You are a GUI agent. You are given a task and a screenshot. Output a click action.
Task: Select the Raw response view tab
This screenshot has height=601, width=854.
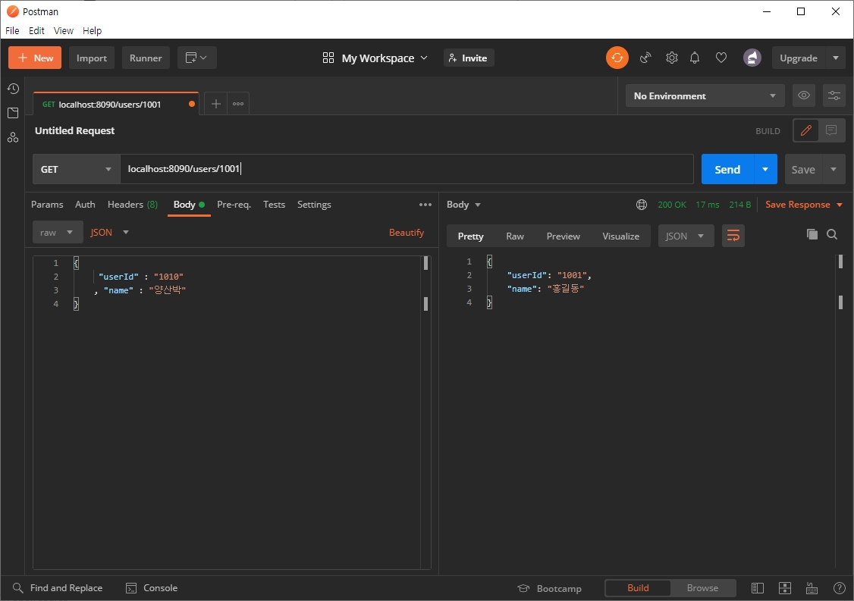(x=515, y=236)
